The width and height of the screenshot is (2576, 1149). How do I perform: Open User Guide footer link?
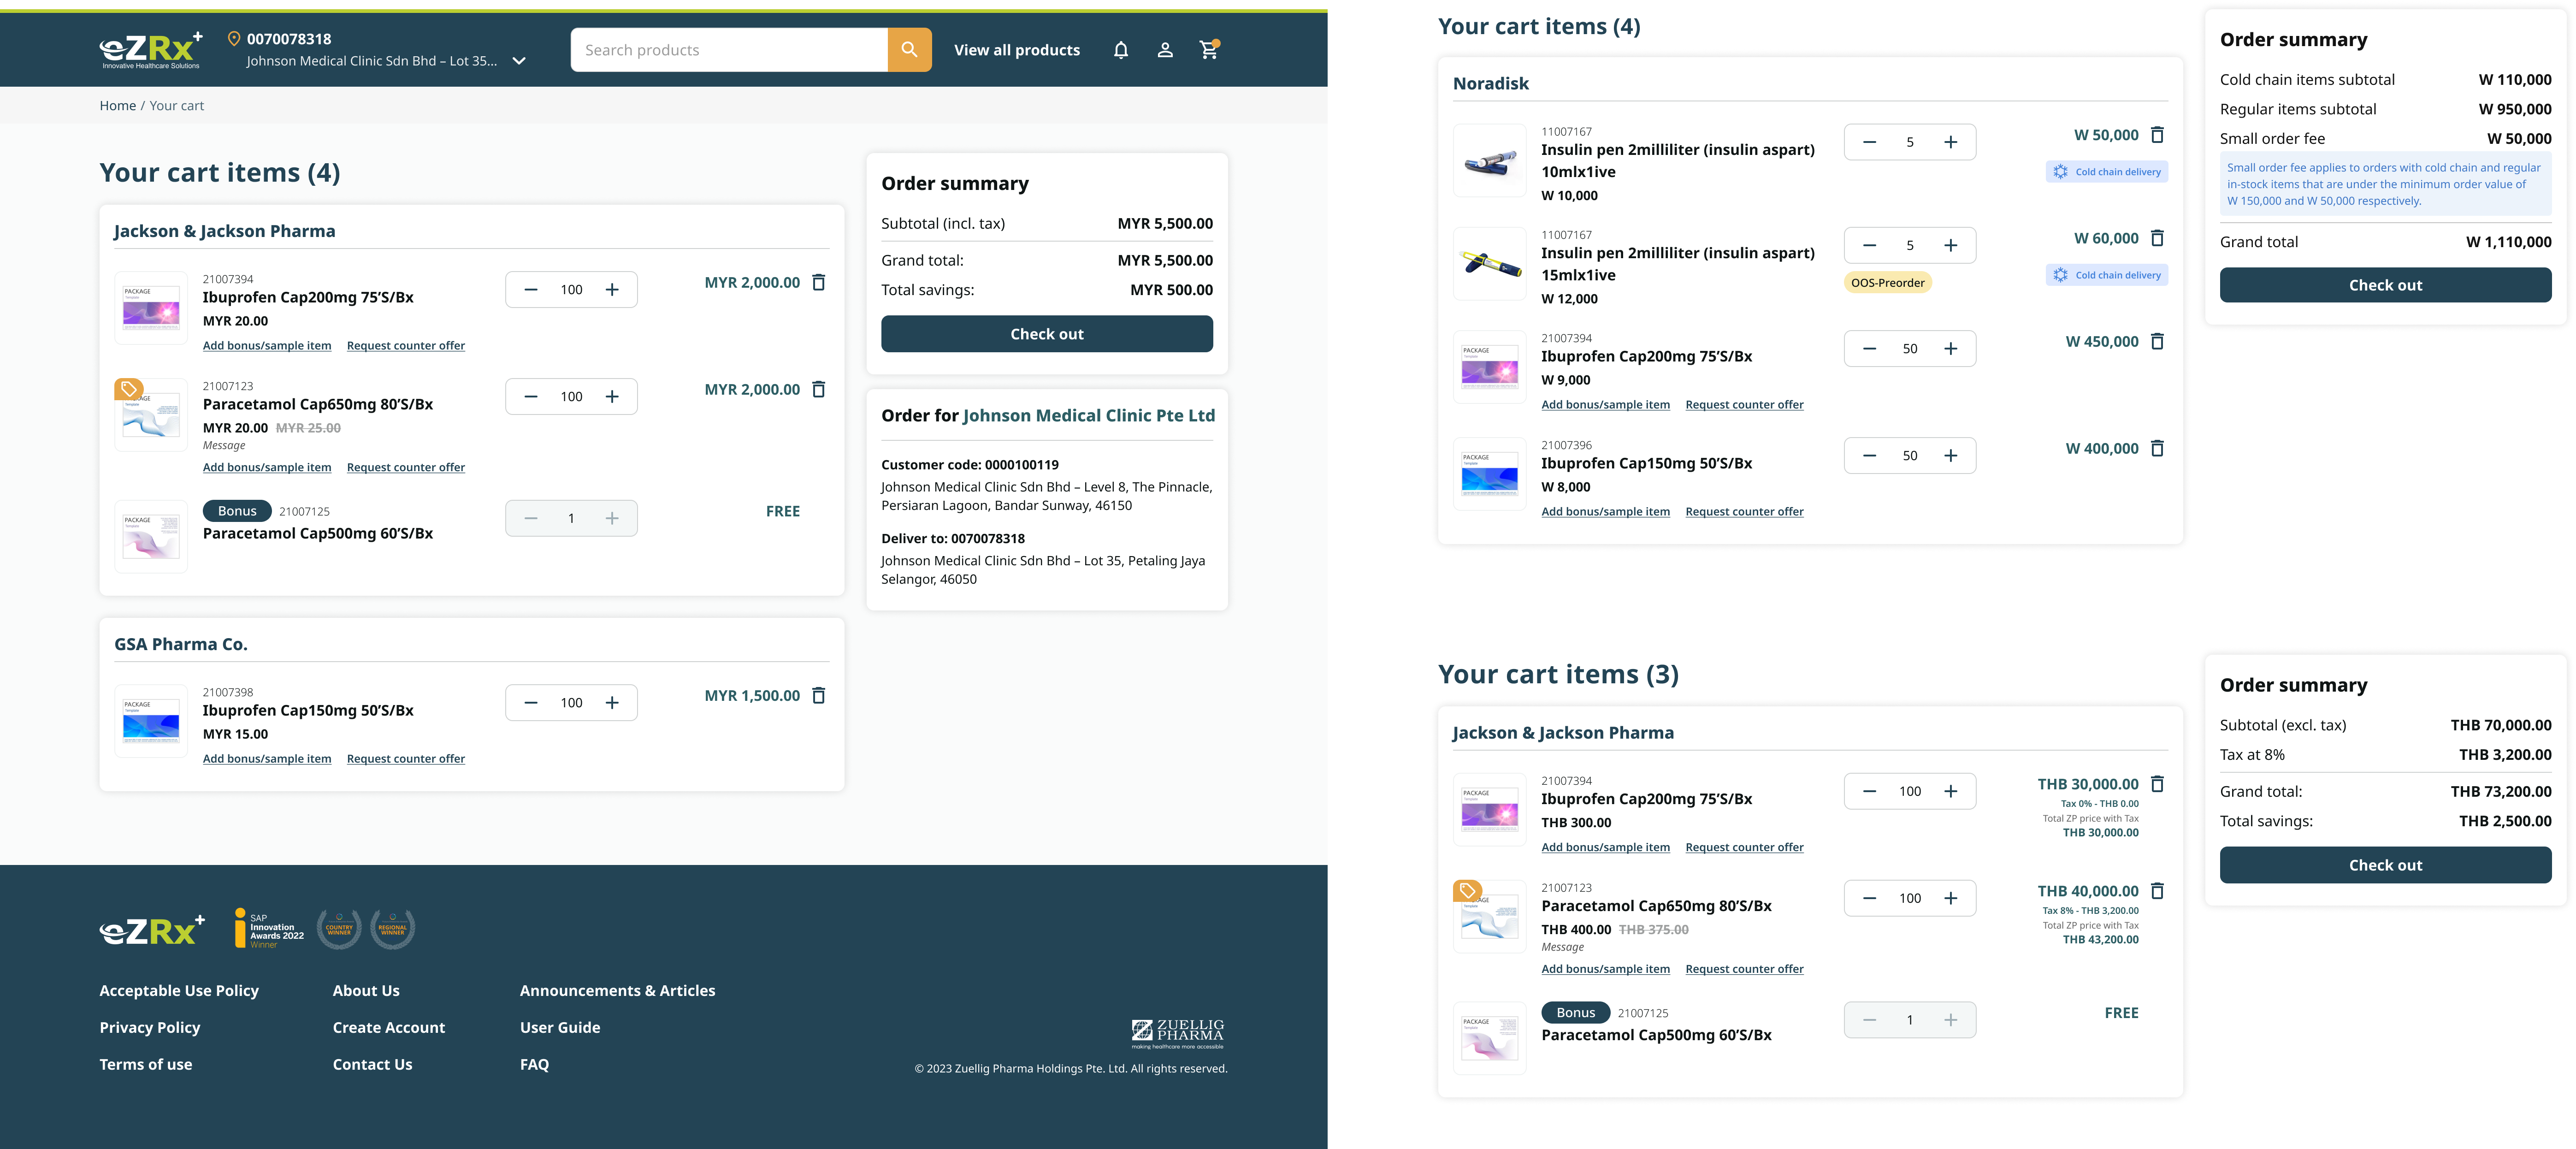(560, 1028)
